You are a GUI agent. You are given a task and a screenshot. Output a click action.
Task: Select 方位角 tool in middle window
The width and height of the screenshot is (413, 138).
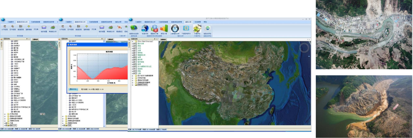coord(94,29)
